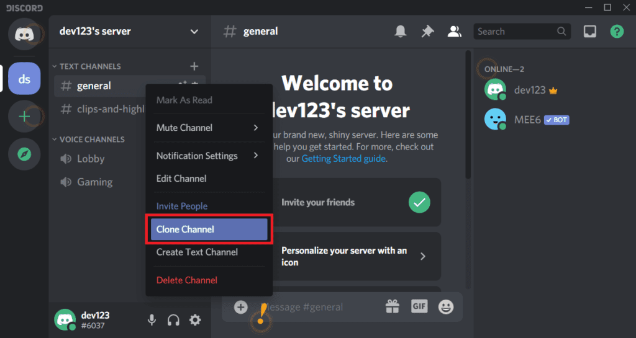Open pinned messages pin icon
Viewport: 636px width, 338px height.
pyautogui.click(x=427, y=32)
